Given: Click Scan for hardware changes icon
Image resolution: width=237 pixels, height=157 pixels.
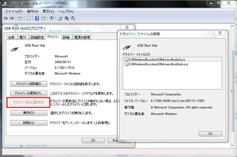Looking at the screenshot, I should (52, 18).
